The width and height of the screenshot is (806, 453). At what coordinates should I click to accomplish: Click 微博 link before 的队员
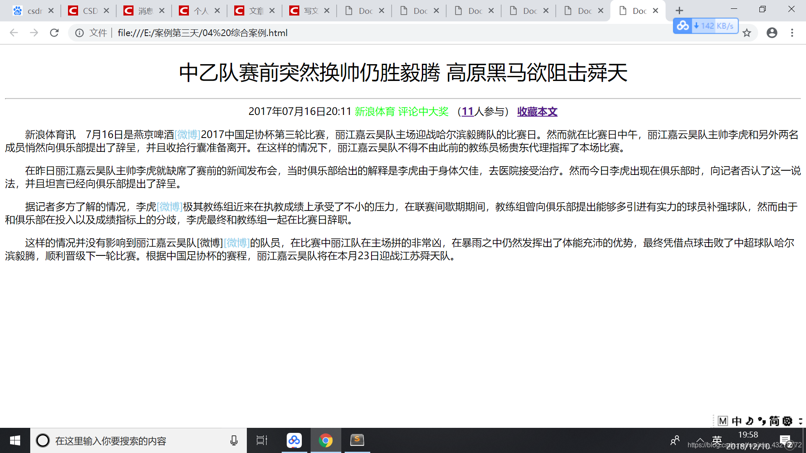(x=237, y=243)
